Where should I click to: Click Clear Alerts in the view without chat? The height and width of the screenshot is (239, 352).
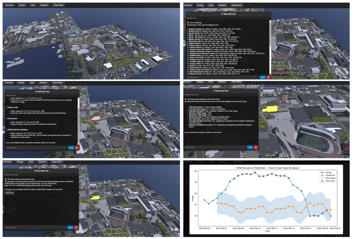point(58,5)
